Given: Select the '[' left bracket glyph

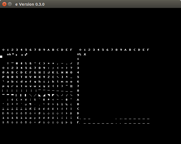Looking at the screenshot, I should [x=53, y=77].
